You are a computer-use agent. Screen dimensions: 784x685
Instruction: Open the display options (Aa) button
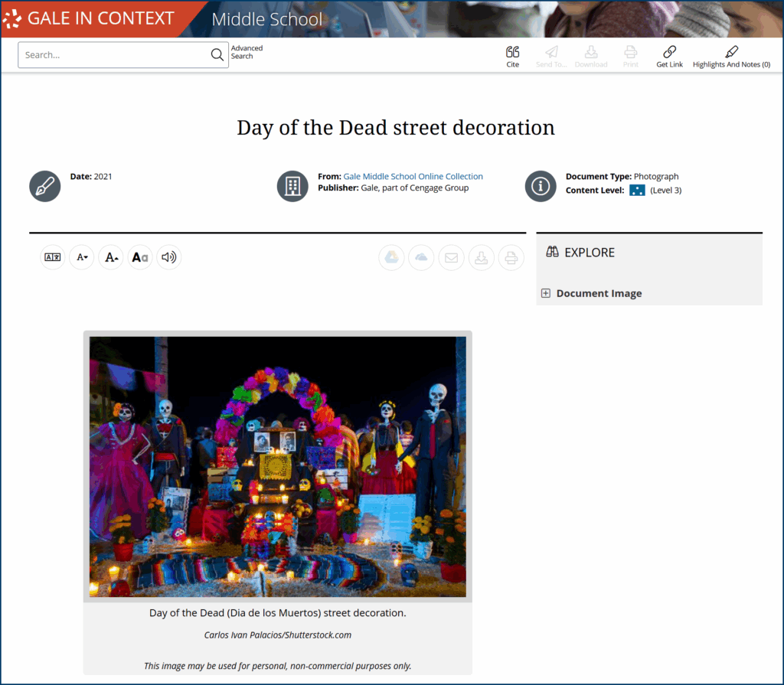[140, 257]
